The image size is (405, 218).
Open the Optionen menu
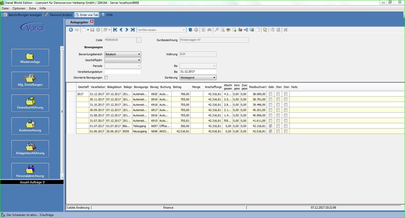pos(19,8)
